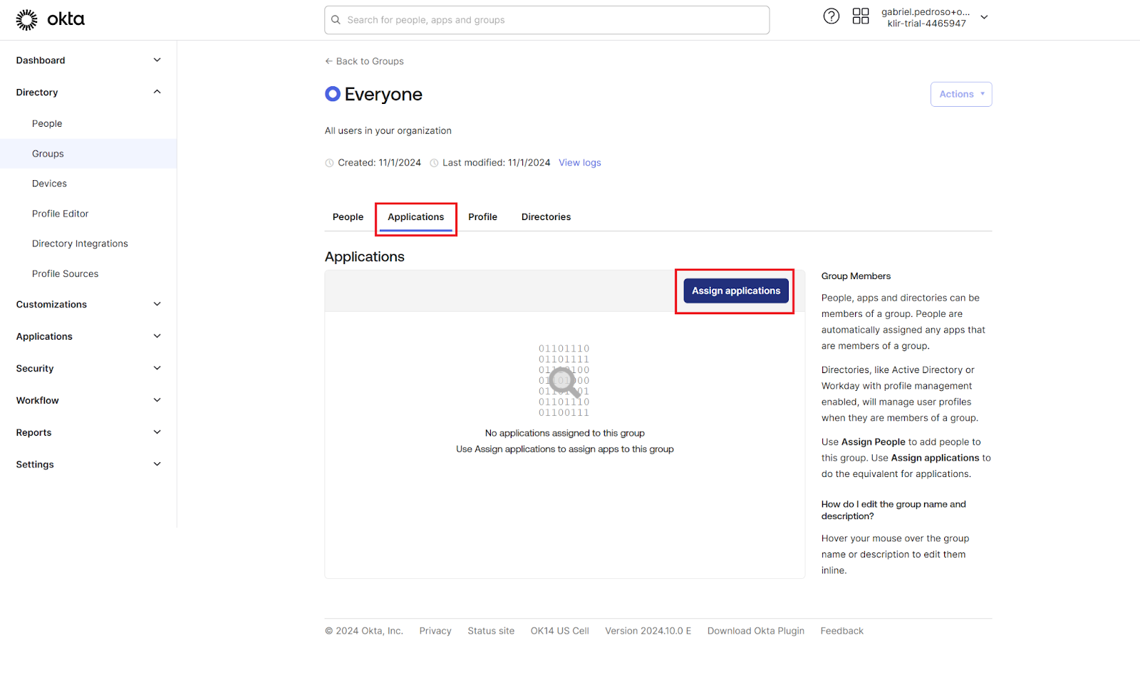This screenshot has width=1140, height=675.
Task: Click the Okta logo in header
Action: [50, 20]
